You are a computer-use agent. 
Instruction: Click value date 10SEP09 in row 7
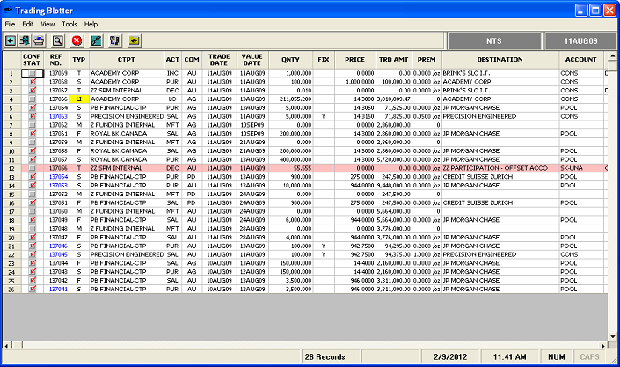252,125
